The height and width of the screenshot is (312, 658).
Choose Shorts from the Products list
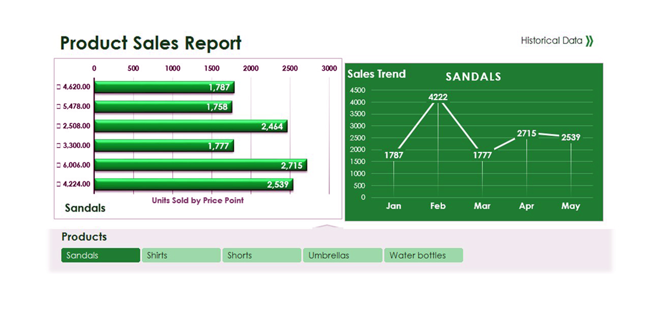click(x=262, y=255)
